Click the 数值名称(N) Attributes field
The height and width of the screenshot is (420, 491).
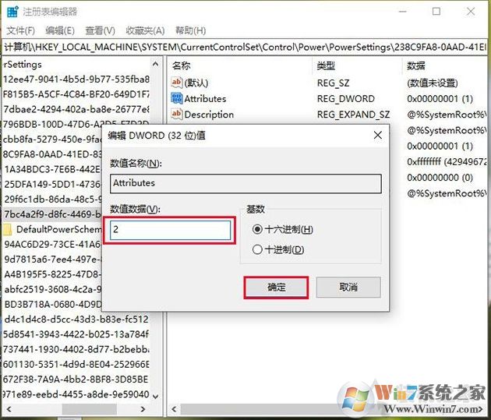click(245, 183)
